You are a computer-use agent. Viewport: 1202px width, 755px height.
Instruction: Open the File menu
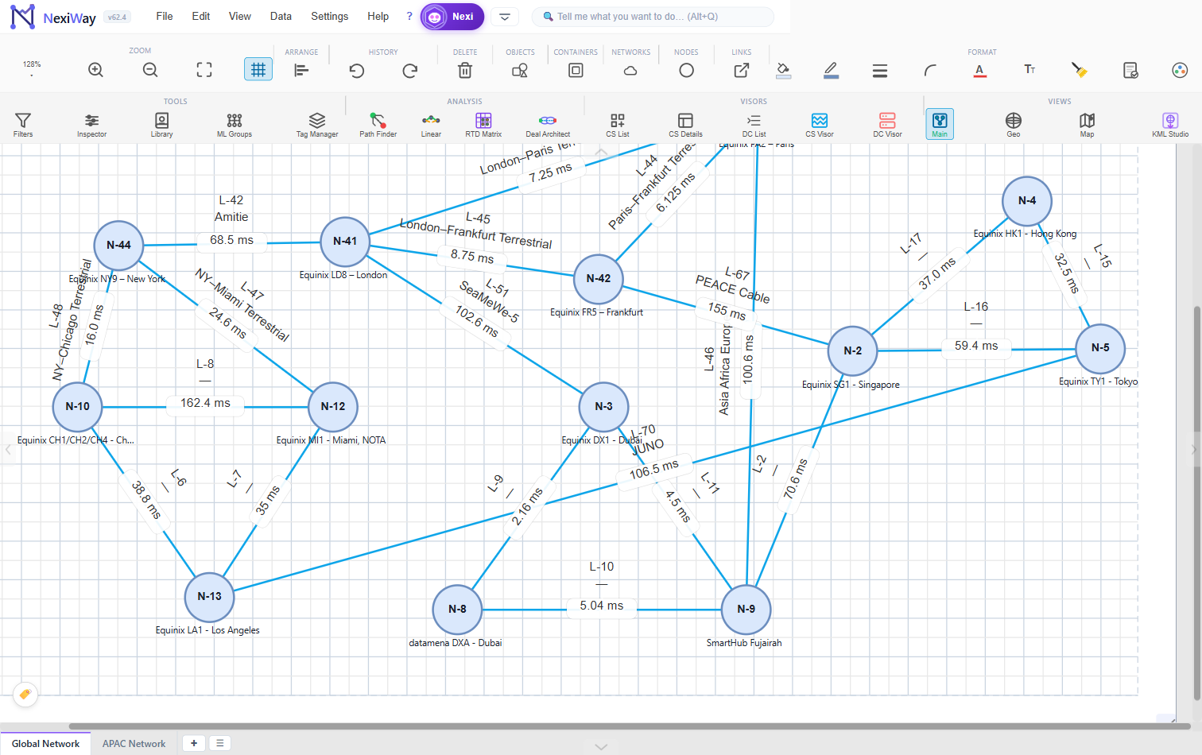click(165, 16)
